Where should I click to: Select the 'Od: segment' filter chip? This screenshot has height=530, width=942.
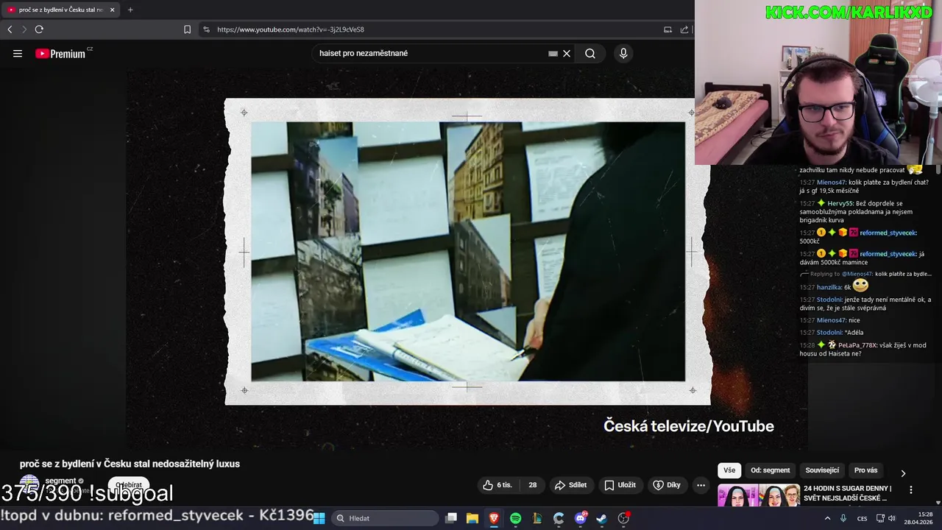(x=771, y=470)
